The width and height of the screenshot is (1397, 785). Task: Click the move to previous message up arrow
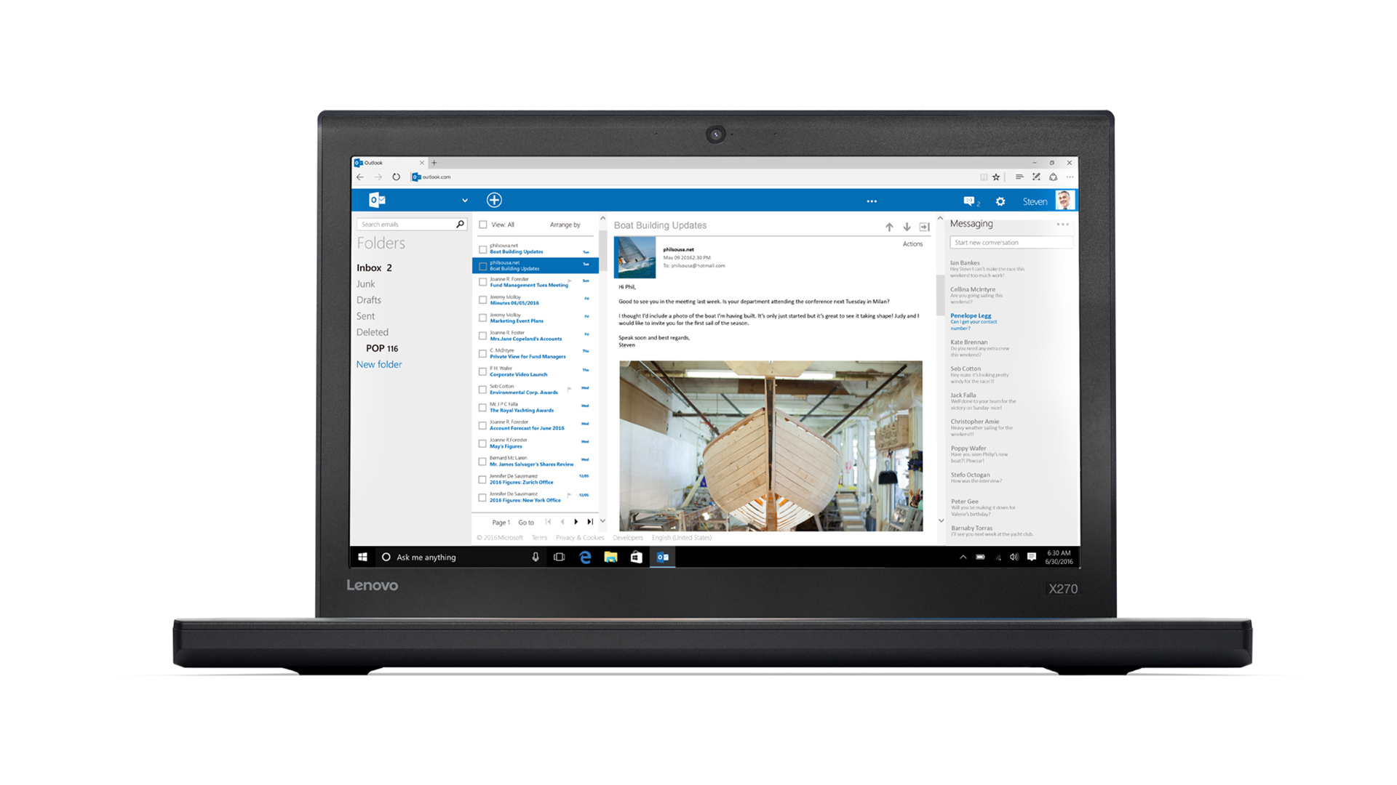point(891,225)
